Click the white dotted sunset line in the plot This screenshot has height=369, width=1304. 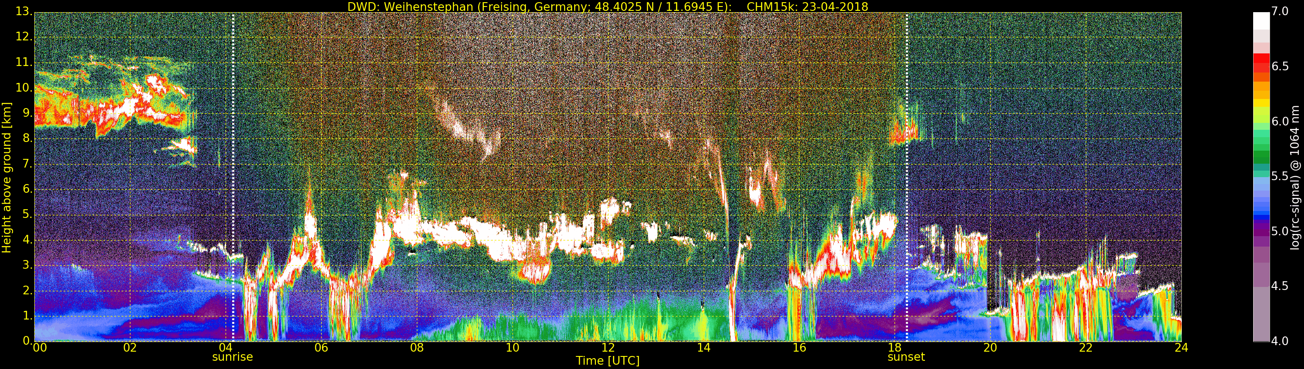point(907,177)
